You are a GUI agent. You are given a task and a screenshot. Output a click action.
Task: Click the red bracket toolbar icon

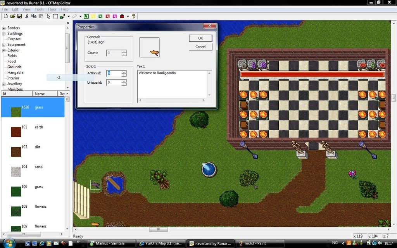(108, 16)
